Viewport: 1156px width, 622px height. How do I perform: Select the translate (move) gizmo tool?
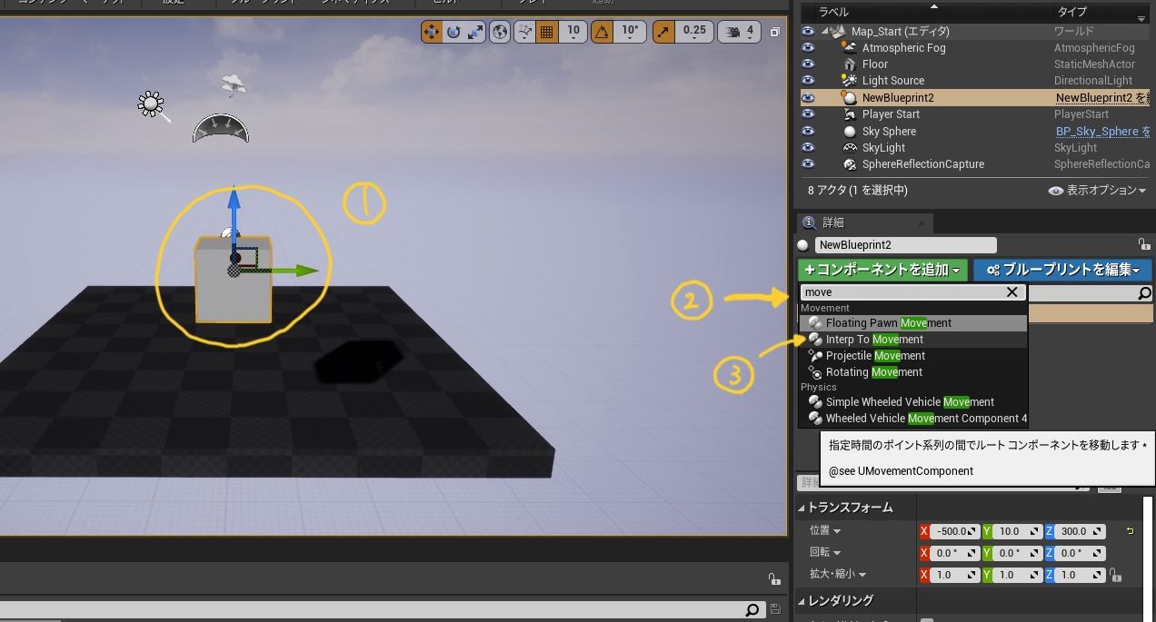tap(432, 32)
